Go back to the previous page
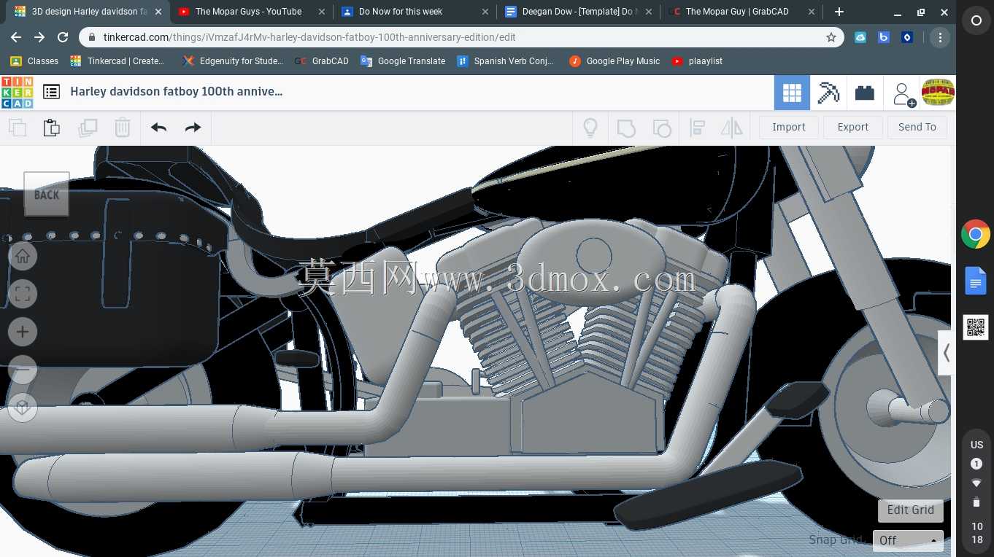 [x=16, y=37]
